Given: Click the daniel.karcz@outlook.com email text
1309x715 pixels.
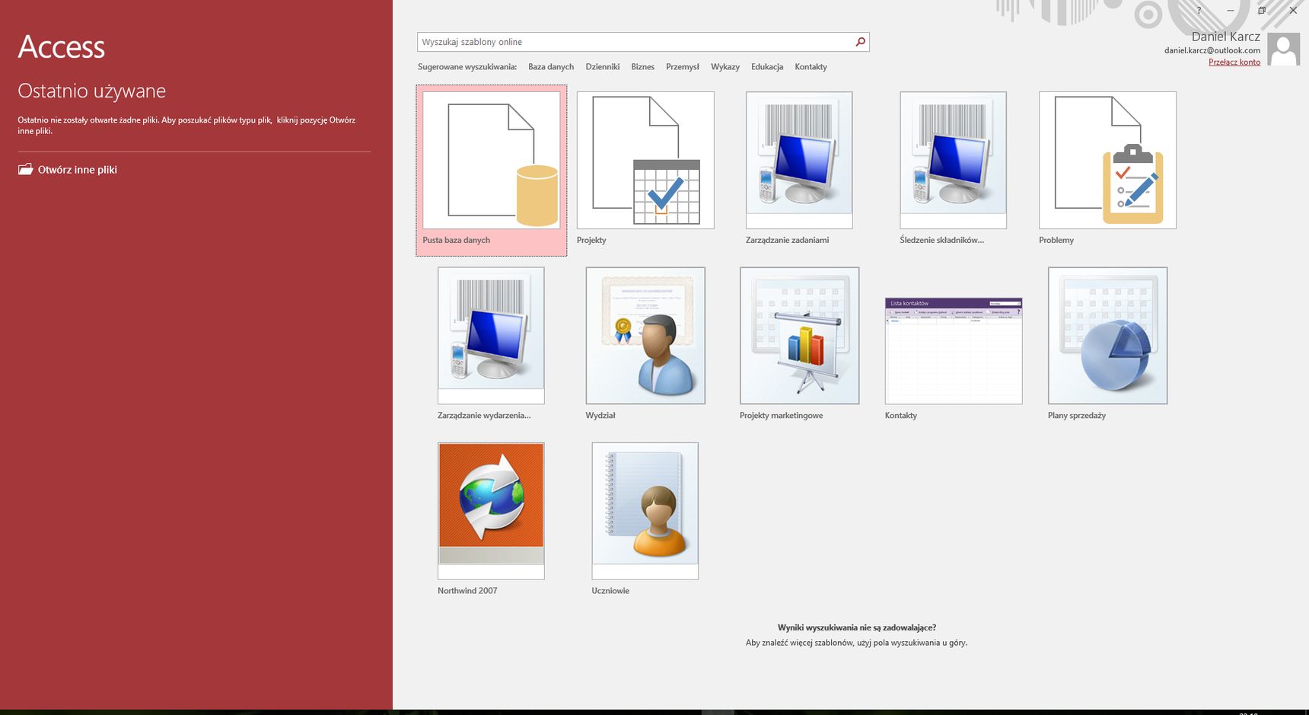Looking at the screenshot, I should pyautogui.click(x=1212, y=50).
